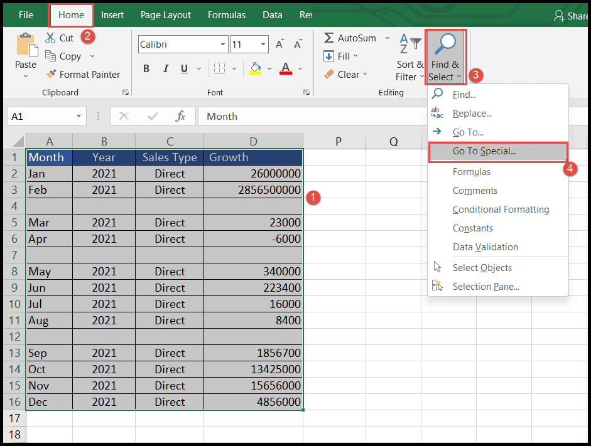
Task: Open the Borders icon in Font group
Action: pos(219,68)
